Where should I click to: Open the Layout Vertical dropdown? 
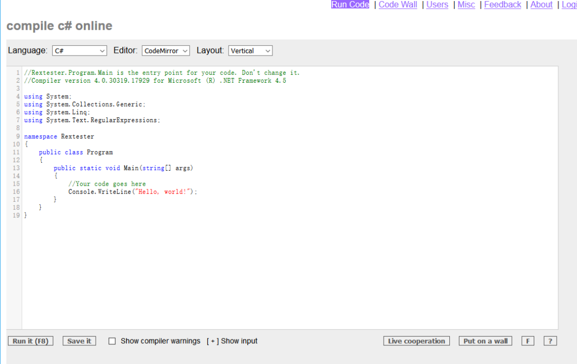tap(250, 51)
